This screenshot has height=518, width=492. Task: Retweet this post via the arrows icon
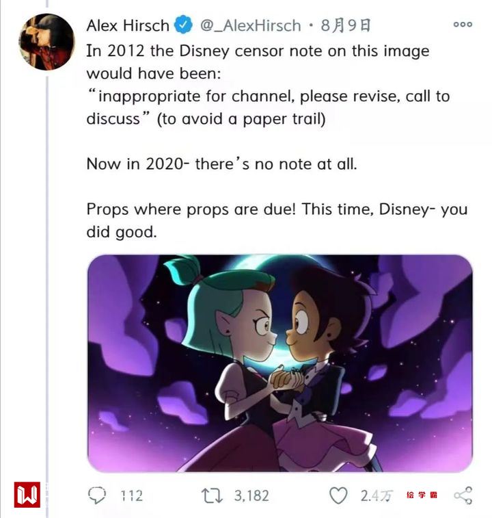coord(212,495)
